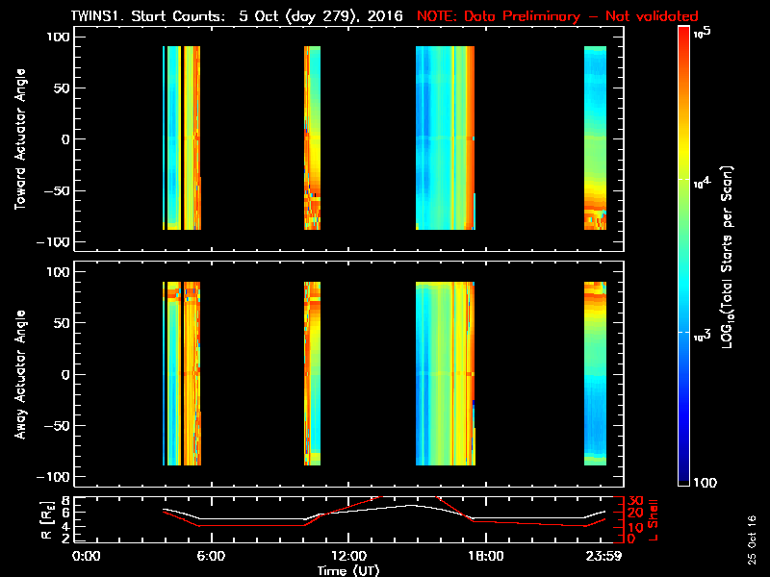Click the widest data band in Toward panel
This screenshot has width=770, height=577.
445,138
